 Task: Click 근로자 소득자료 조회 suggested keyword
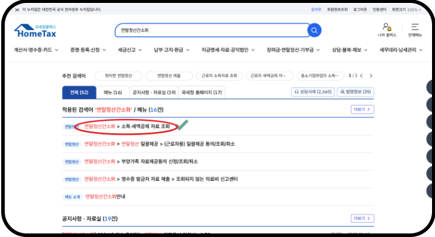pos(219,76)
